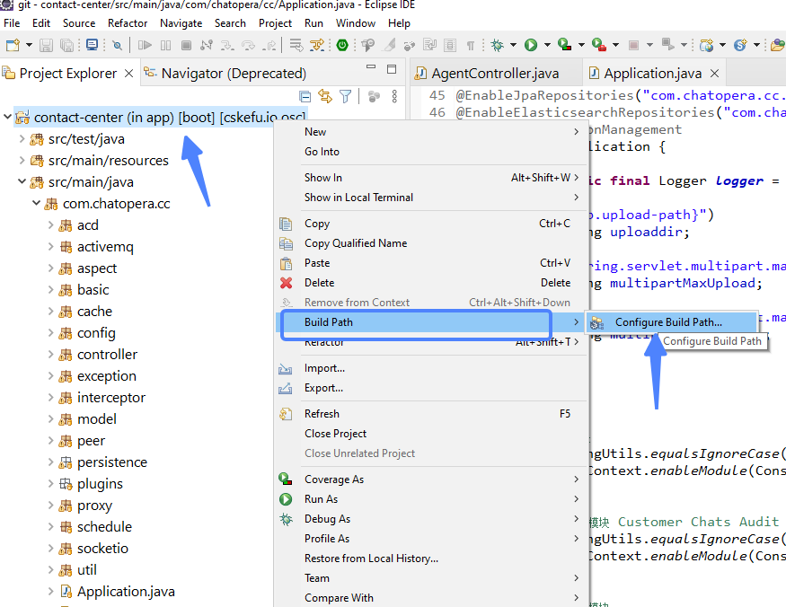Click the Step Return icon

click(x=269, y=45)
